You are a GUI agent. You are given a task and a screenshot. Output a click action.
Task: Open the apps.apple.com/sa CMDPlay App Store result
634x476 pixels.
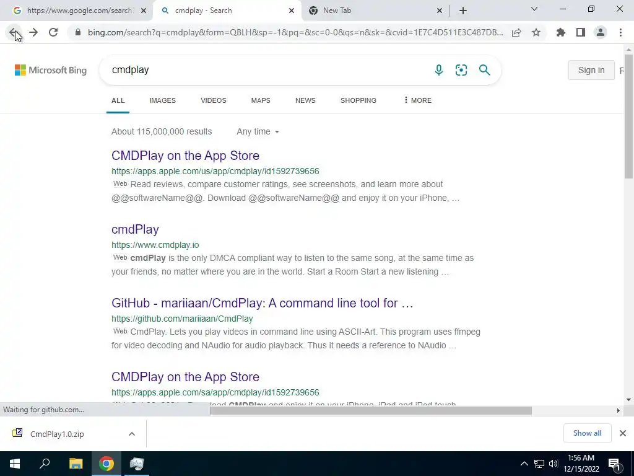(x=185, y=376)
